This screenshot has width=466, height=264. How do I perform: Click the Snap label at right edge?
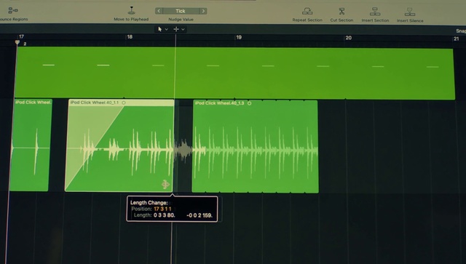click(461, 31)
